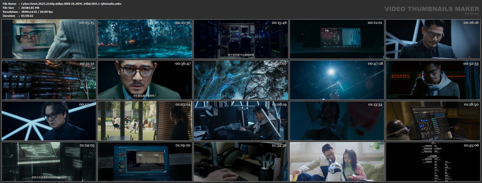
Task: Select the credits thumbnail at 01:45:06
Action: coord(433,162)
